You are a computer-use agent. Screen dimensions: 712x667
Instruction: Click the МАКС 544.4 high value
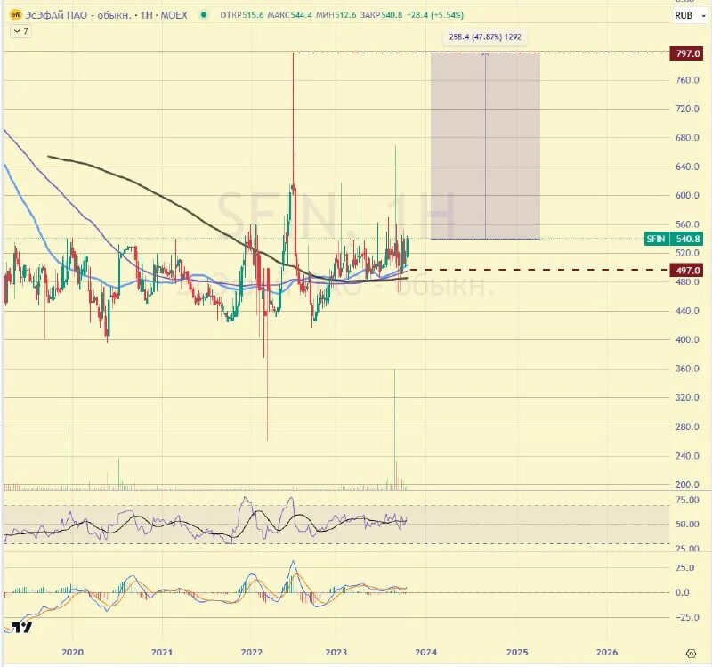(289, 15)
